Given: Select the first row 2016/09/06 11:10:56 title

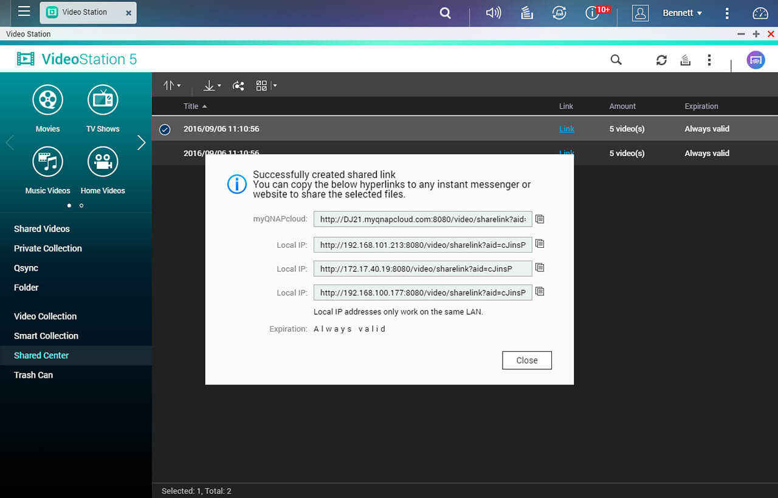Looking at the screenshot, I should pos(221,129).
